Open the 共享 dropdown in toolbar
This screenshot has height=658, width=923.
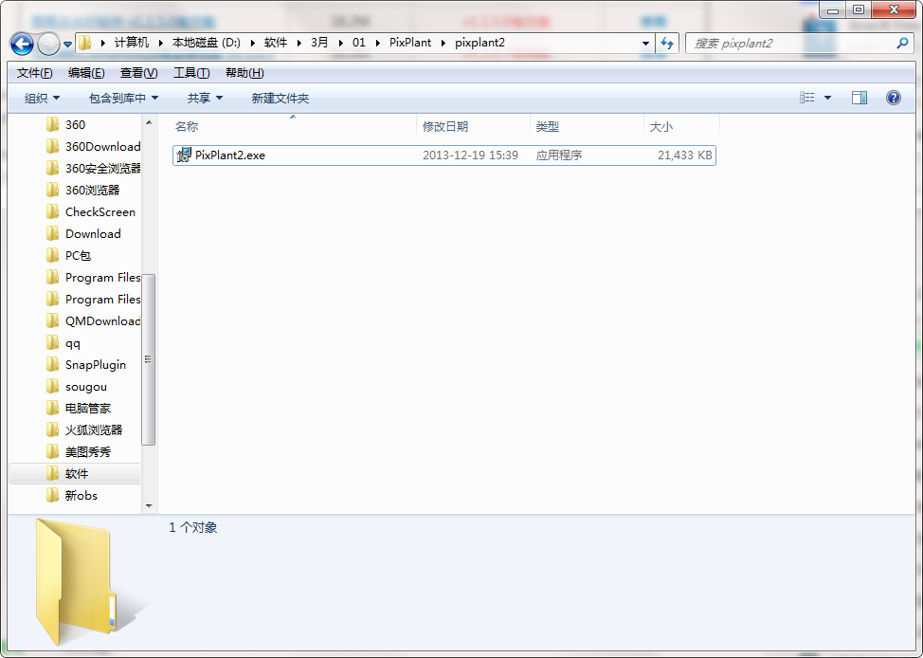205,99
